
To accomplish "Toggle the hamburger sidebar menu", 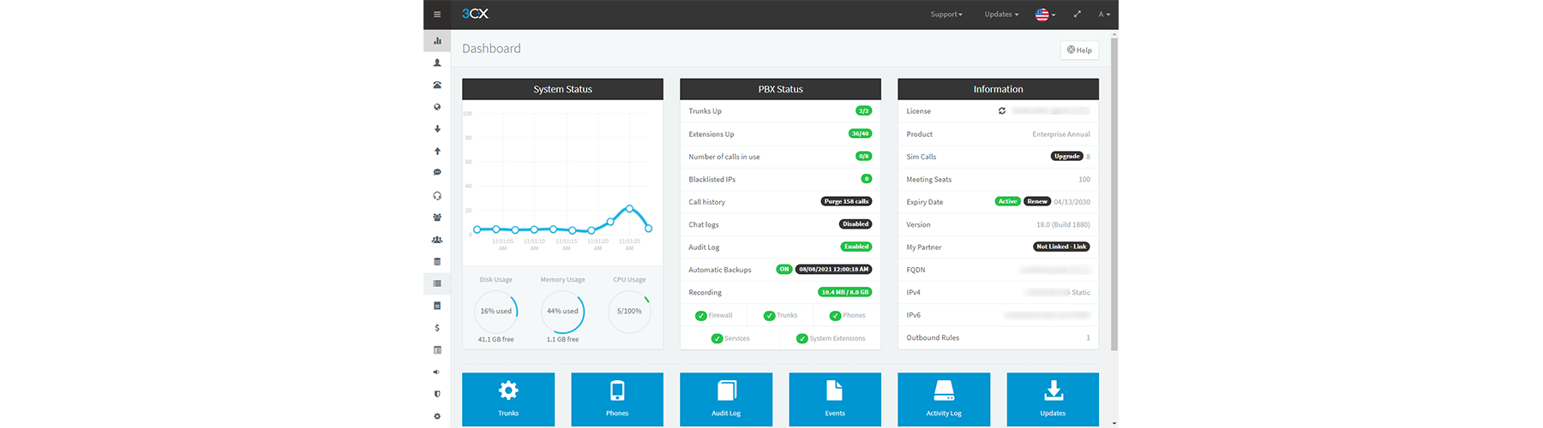I will click(437, 15).
